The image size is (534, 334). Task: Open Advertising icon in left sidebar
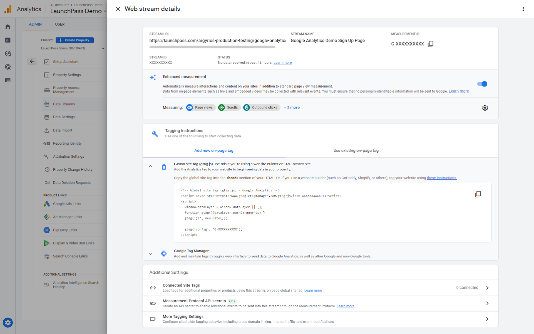[8, 67]
